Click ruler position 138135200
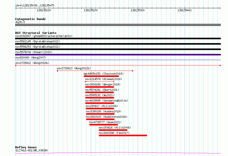228x156 pixels. click(x=91, y=10)
